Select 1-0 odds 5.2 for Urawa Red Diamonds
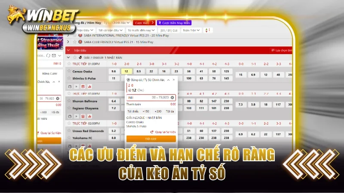Viewport: 344px width, 193px height. click(x=114, y=131)
